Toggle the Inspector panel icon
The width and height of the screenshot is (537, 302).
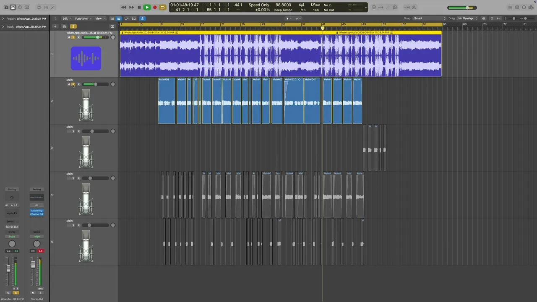(x=13, y=7)
